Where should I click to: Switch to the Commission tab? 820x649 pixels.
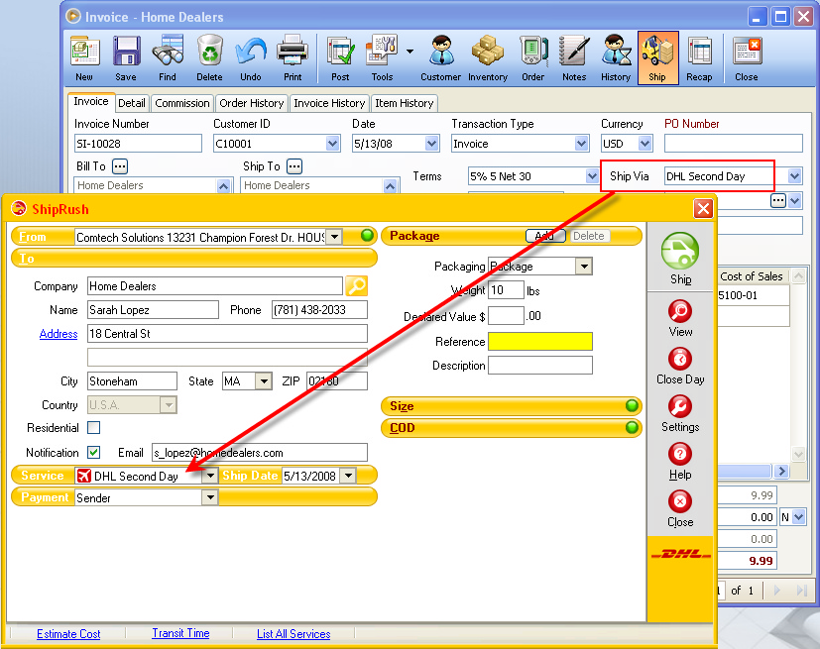182,103
